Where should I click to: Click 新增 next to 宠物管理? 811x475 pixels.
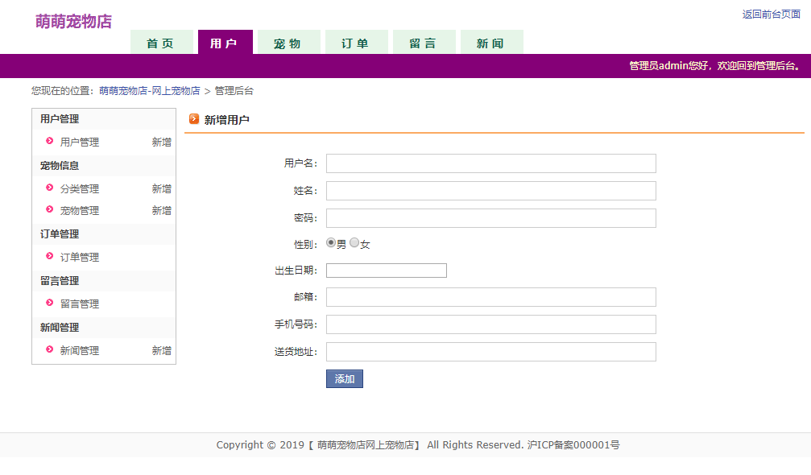(x=161, y=210)
